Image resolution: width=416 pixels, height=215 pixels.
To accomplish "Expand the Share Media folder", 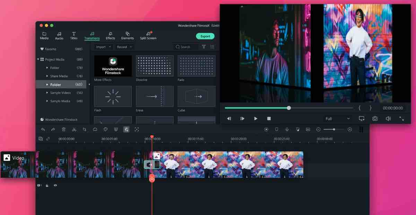I will click(x=47, y=76).
